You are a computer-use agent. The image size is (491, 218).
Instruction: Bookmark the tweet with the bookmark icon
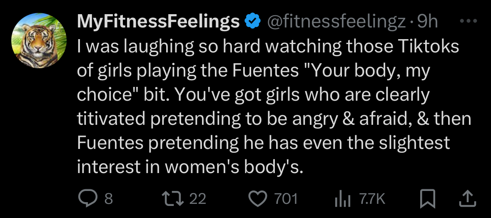click(x=427, y=199)
